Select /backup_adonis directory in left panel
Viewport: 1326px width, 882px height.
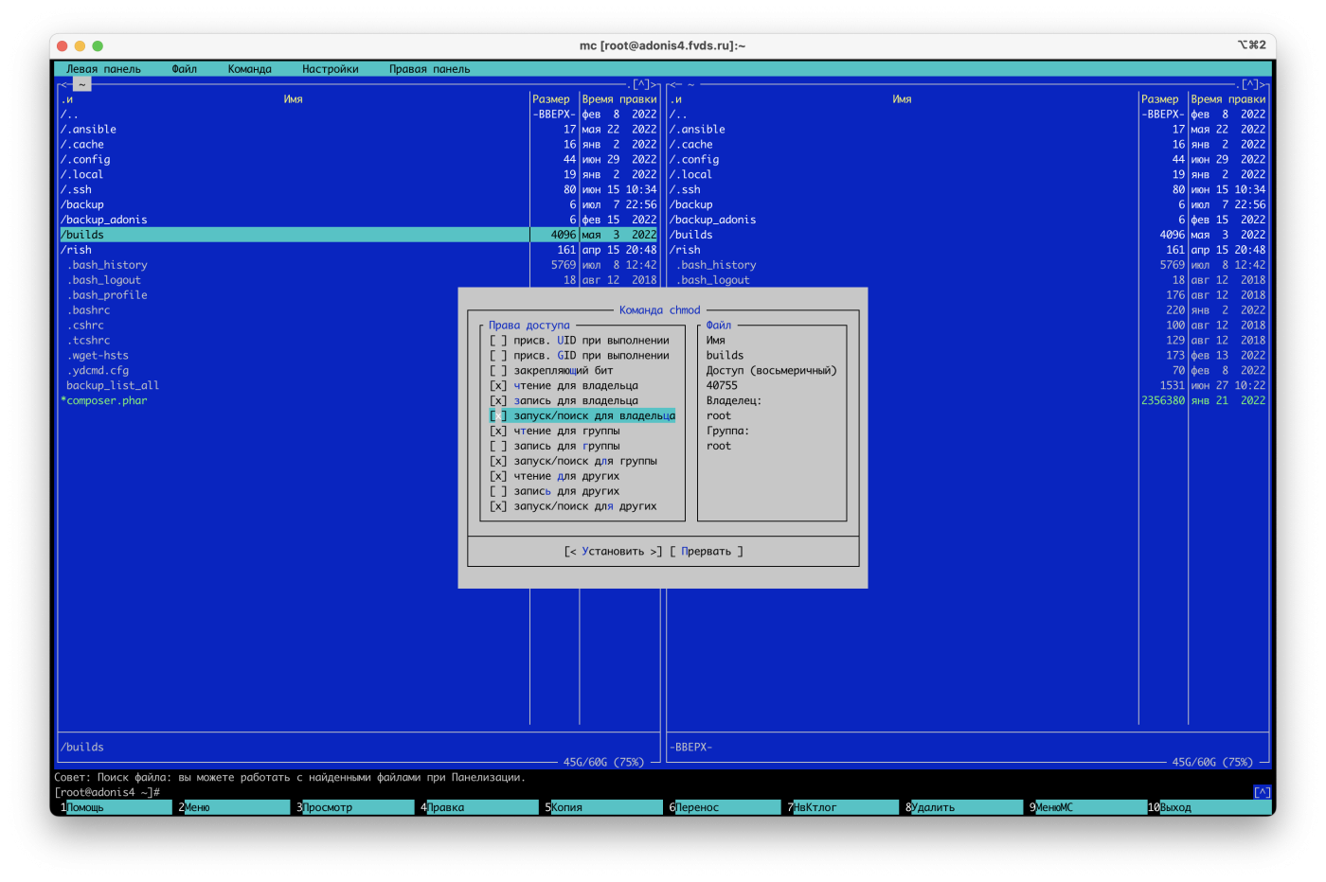[x=359, y=220]
